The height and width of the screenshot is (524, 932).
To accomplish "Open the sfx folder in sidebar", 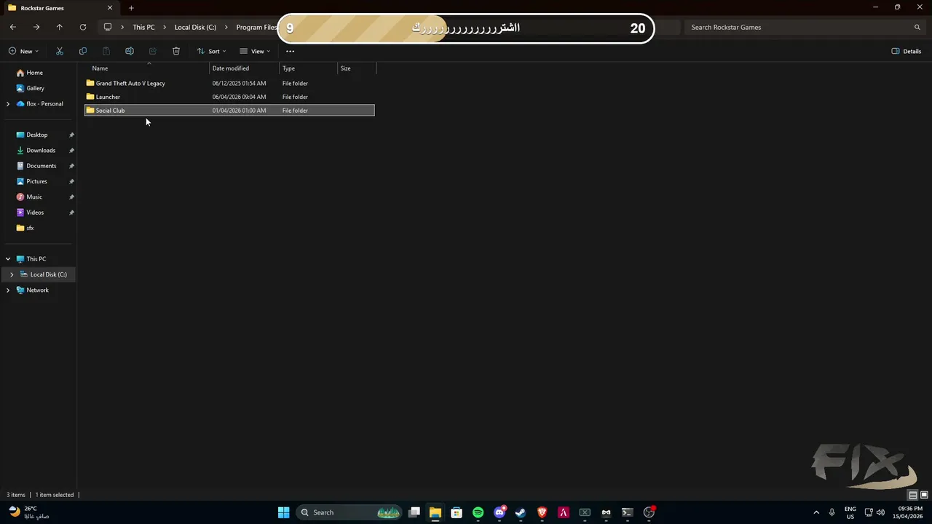I will point(30,228).
